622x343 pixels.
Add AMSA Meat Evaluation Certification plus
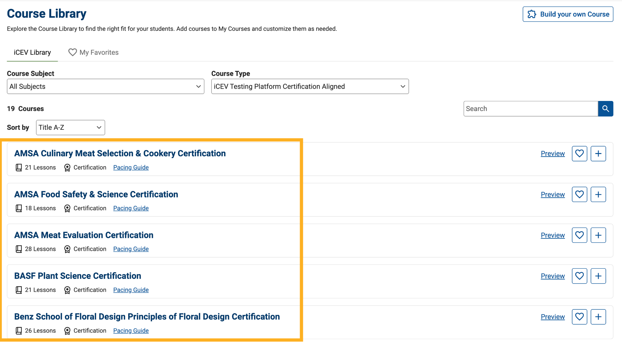coord(598,235)
